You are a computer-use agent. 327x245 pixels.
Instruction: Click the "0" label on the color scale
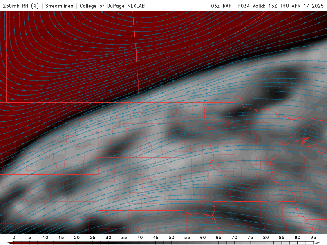pyautogui.click(x=14, y=238)
